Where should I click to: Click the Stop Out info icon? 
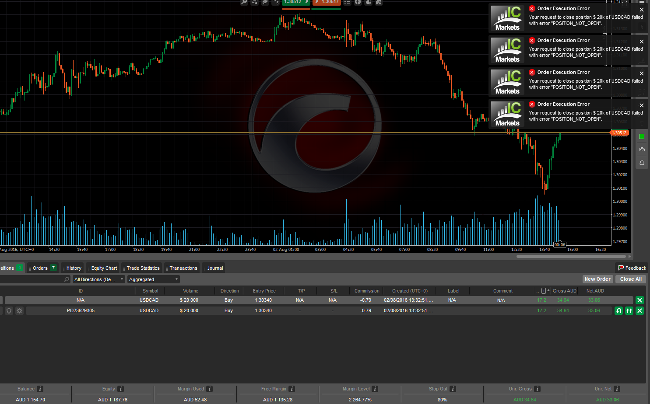point(453,389)
